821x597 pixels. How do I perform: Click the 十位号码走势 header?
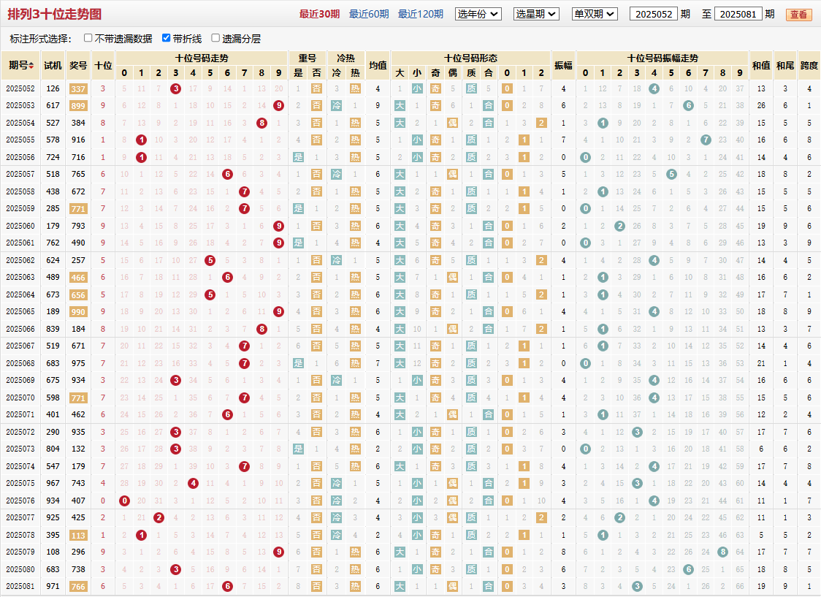click(202, 58)
